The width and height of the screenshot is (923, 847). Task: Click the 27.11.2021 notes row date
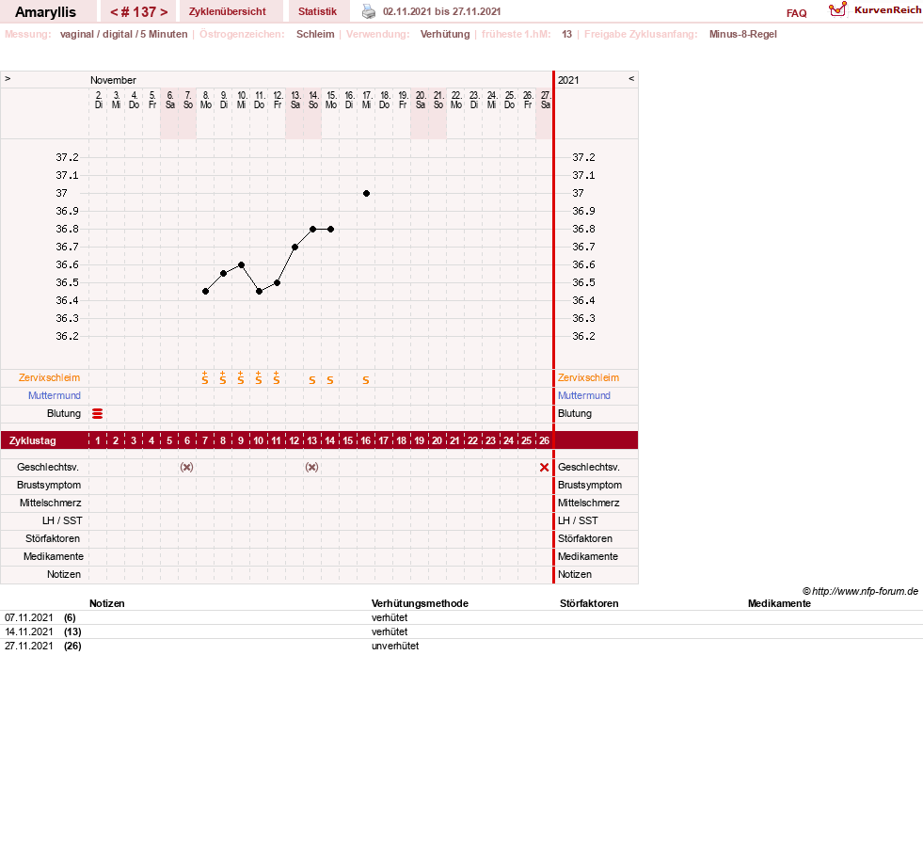[x=29, y=646]
